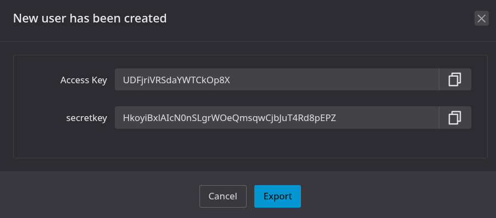
Task: Click the UDFjriVRSdaYWTCkOp8X access key text
Action: (176, 80)
